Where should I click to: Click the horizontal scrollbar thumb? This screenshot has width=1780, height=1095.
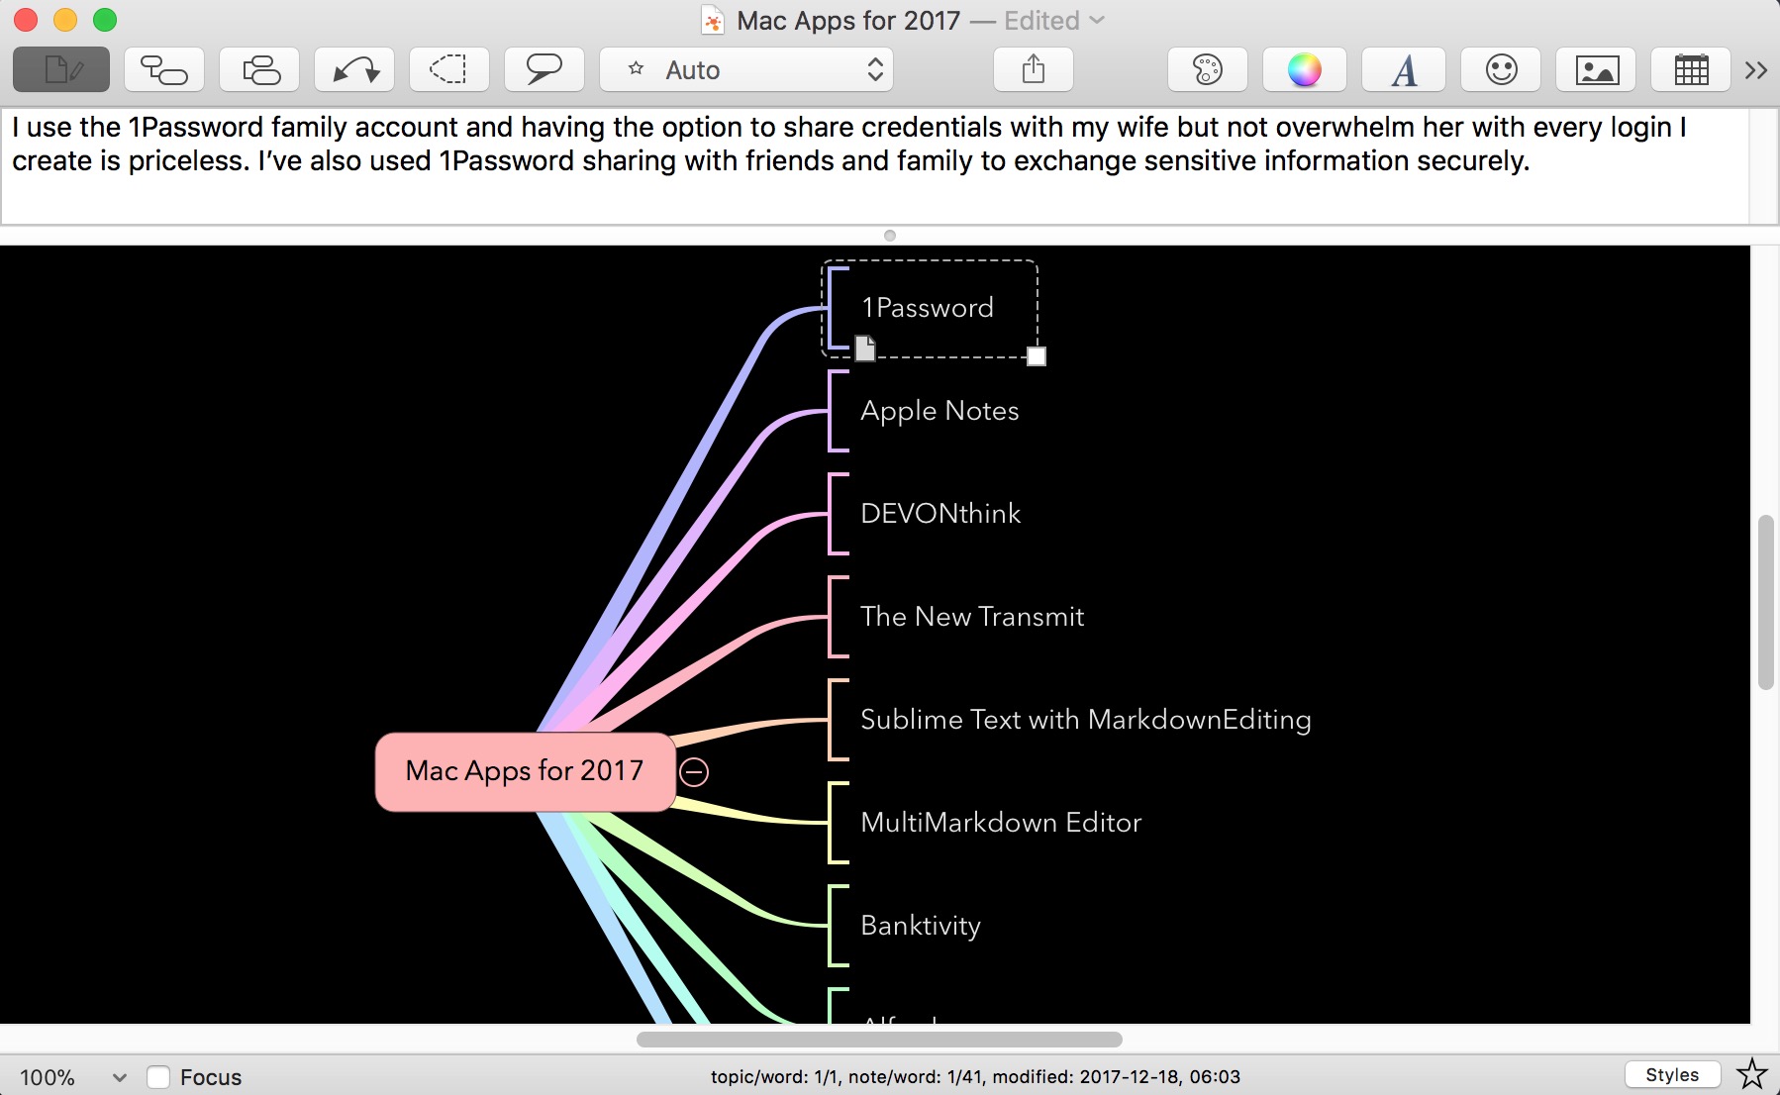879,1040
